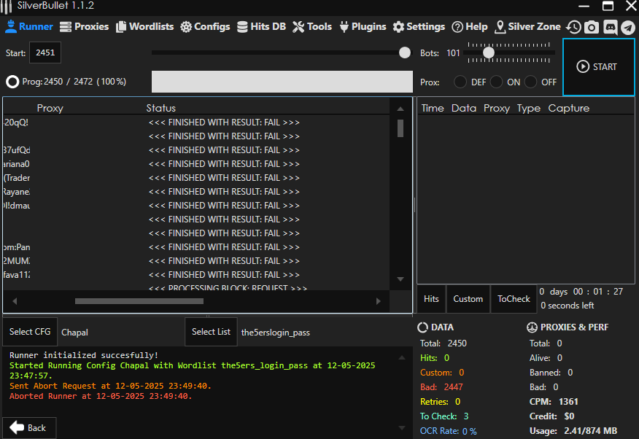
Task: Click the progress bar
Action: 282,82
